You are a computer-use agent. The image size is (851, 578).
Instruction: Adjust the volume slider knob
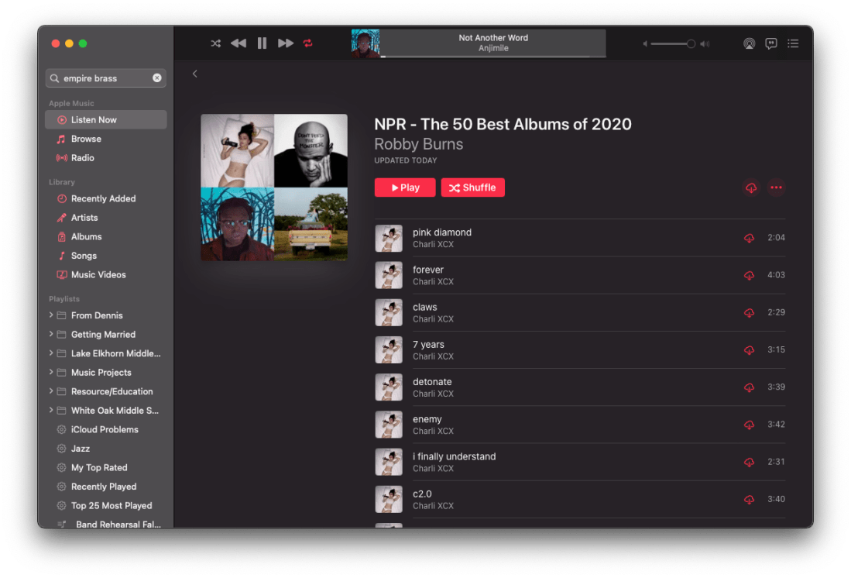click(x=691, y=44)
